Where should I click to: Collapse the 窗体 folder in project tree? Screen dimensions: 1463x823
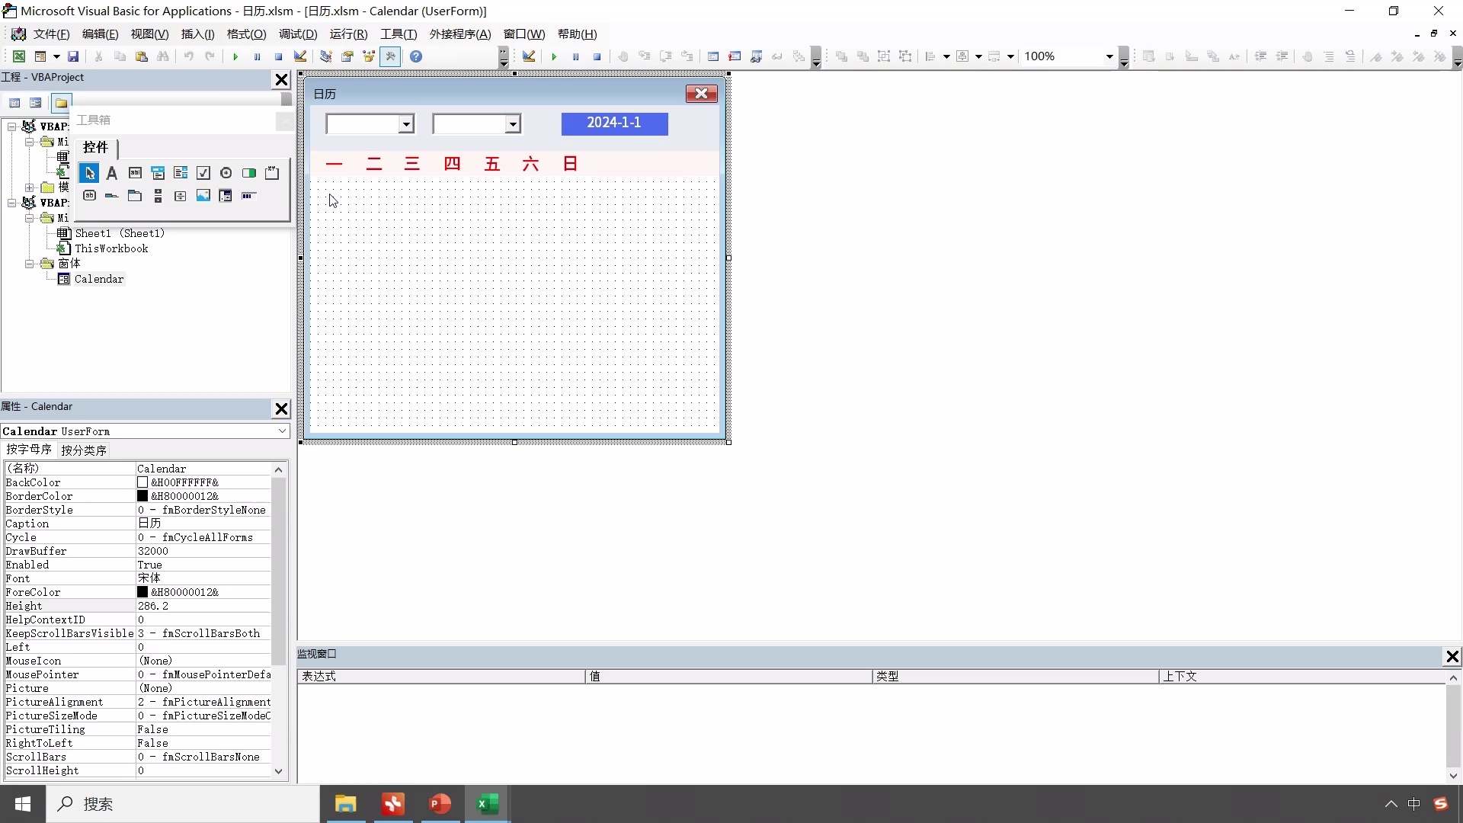point(29,264)
